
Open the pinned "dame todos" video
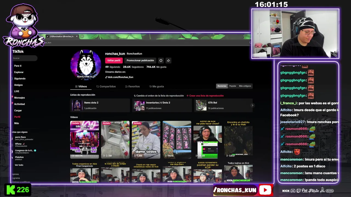(x=146, y=140)
